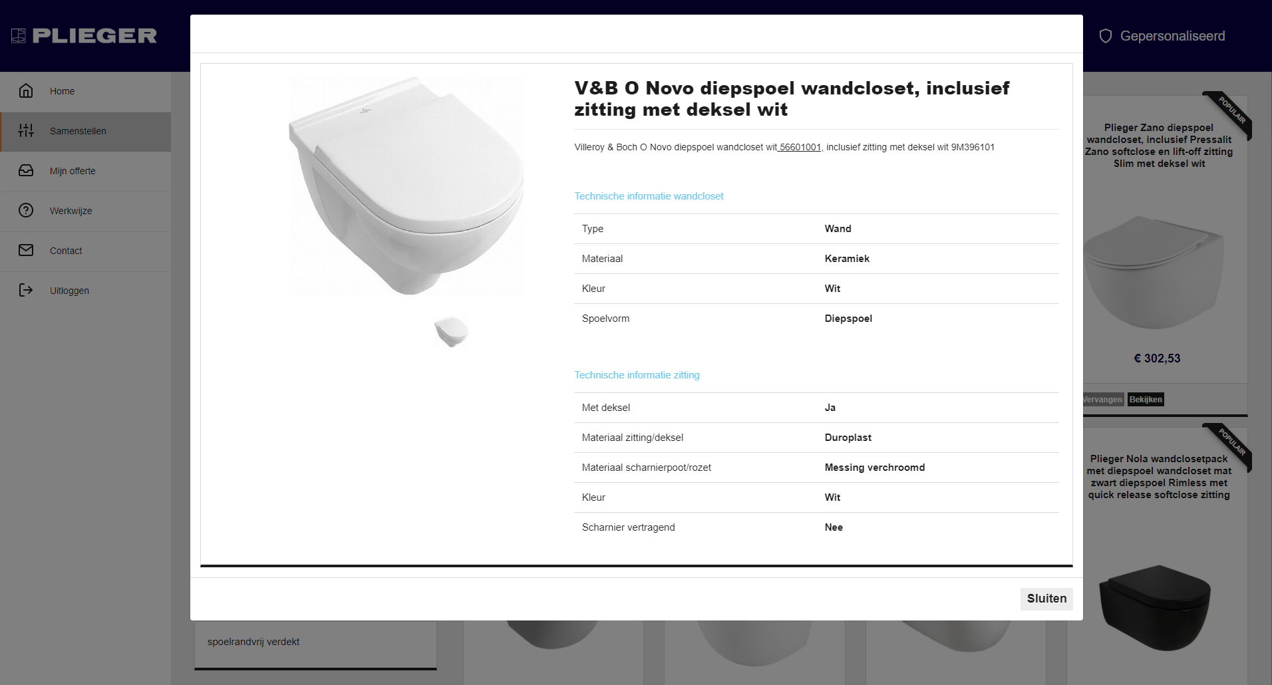Go to Mijn offerte in sidebar

(x=73, y=171)
